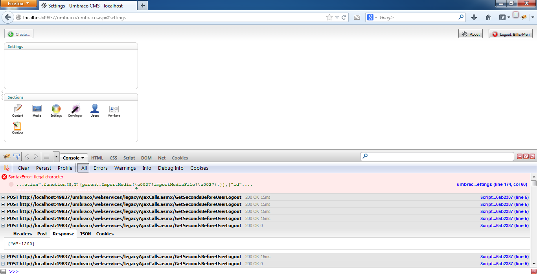
Task: Click the Create... button
Action: click(x=19, y=34)
